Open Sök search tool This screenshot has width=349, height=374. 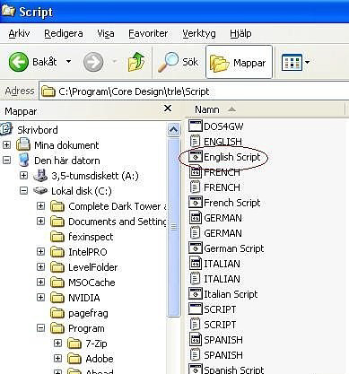(178, 62)
